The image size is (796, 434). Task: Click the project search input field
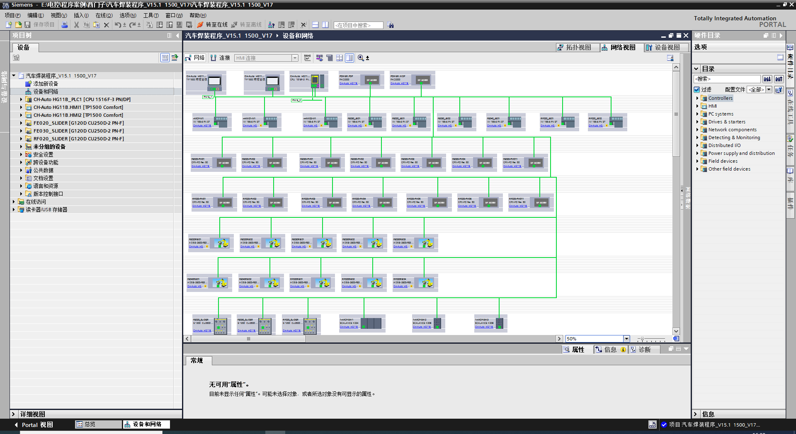coord(358,25)
